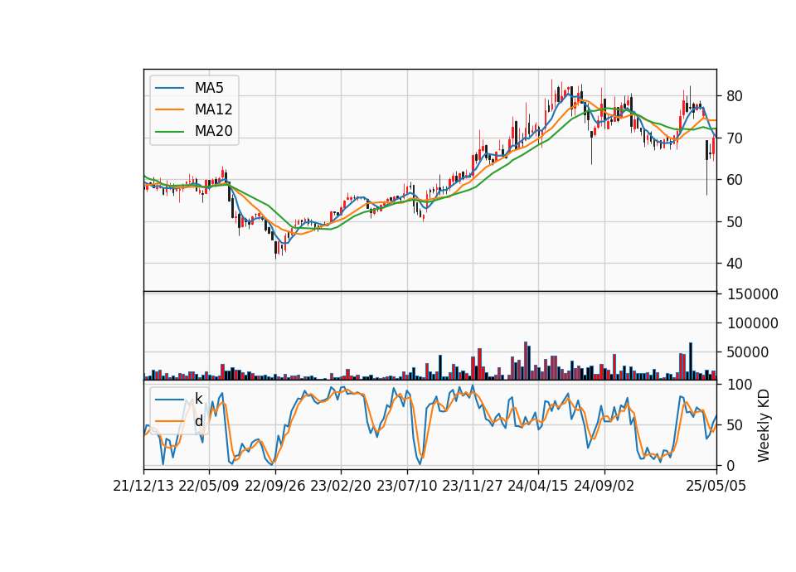Click the blue MA5 legend line sample
This screenshot has width=796, height=572.
(169, 89)
